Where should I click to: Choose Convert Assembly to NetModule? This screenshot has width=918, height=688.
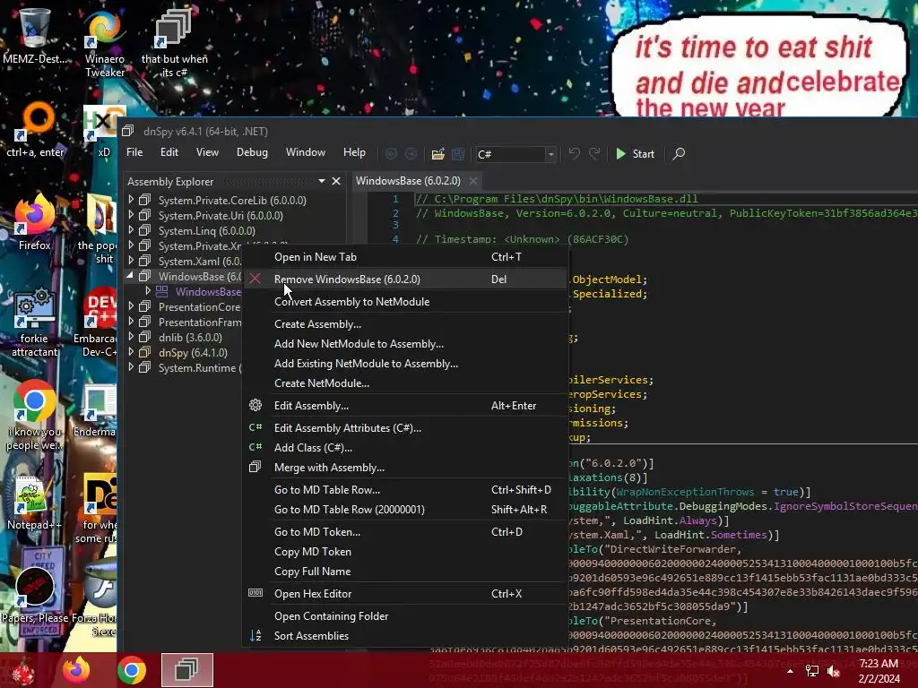(405, 301)
